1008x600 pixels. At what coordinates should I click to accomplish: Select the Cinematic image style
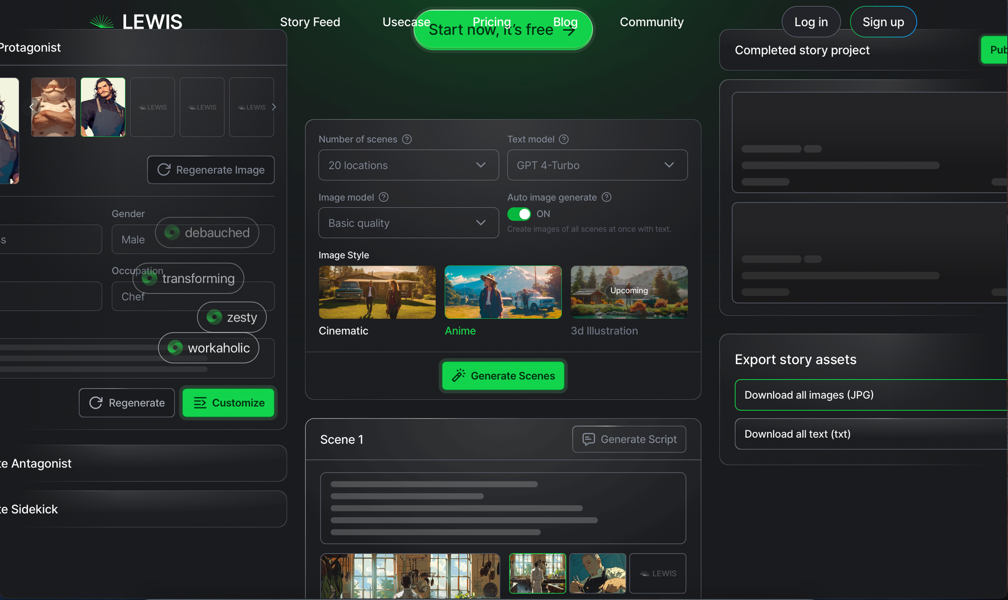point(377,292)
